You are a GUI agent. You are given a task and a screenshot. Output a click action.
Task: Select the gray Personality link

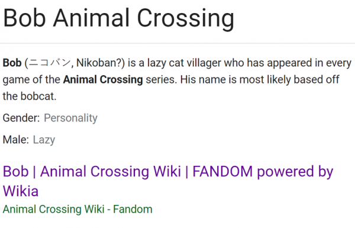pos(70,118)
